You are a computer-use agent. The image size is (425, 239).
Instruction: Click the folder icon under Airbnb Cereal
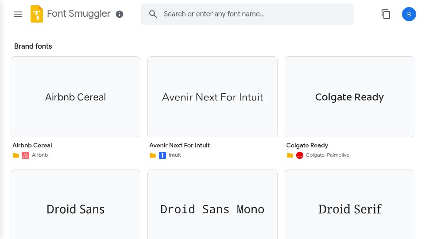coord(16,155)
